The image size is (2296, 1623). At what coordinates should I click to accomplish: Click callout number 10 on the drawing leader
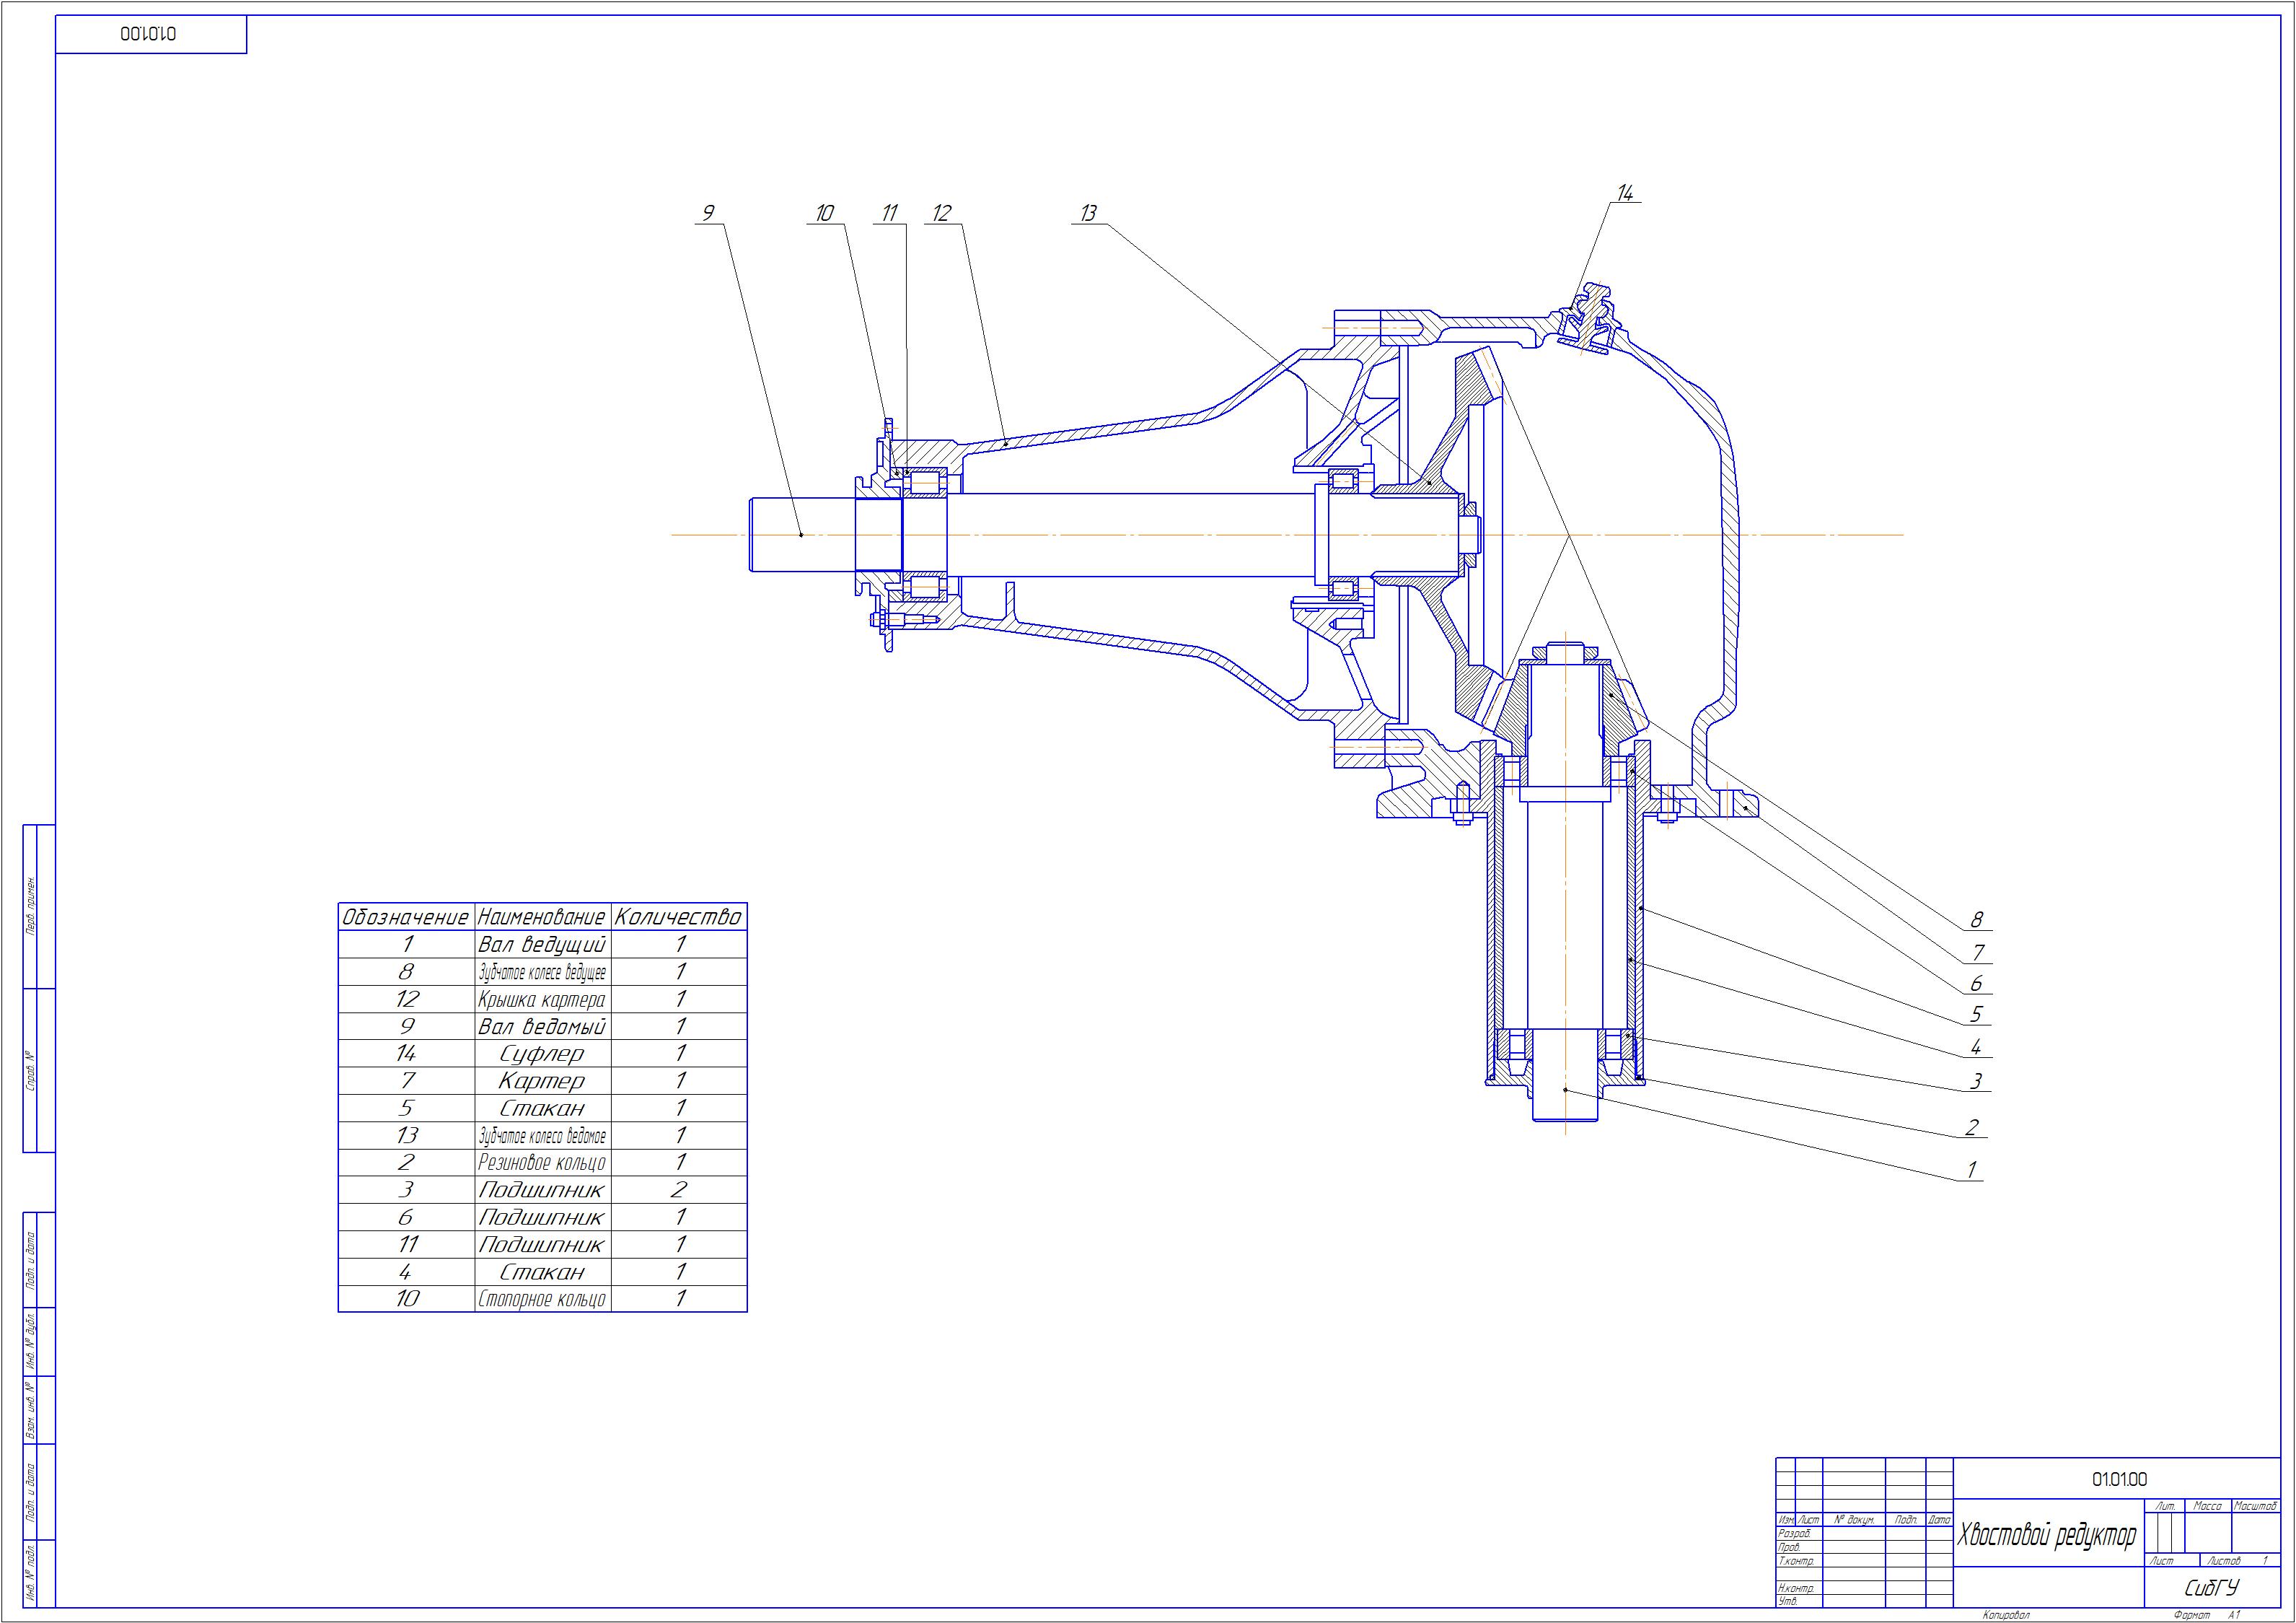[x=824, y=212]
